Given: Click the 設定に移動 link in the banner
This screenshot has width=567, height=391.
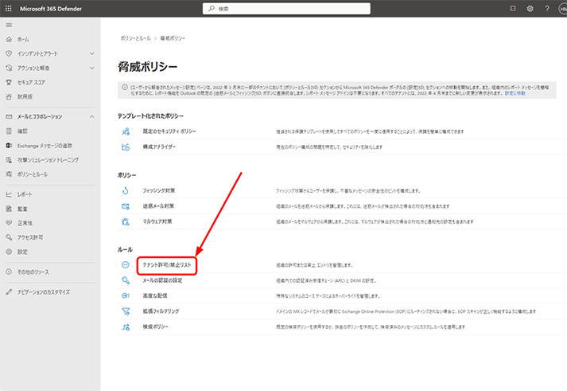Looking at the screenshot, I should pyautogui.click(x=515, y=93).
